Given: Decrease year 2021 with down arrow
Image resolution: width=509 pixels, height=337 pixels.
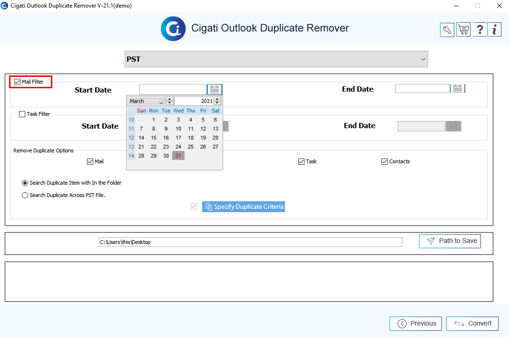Looking at the screenshot, I should (x=217, y=103).
